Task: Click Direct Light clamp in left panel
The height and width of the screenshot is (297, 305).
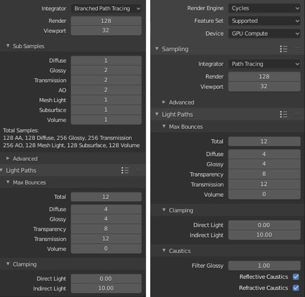Action: click(x=106, y=279)
